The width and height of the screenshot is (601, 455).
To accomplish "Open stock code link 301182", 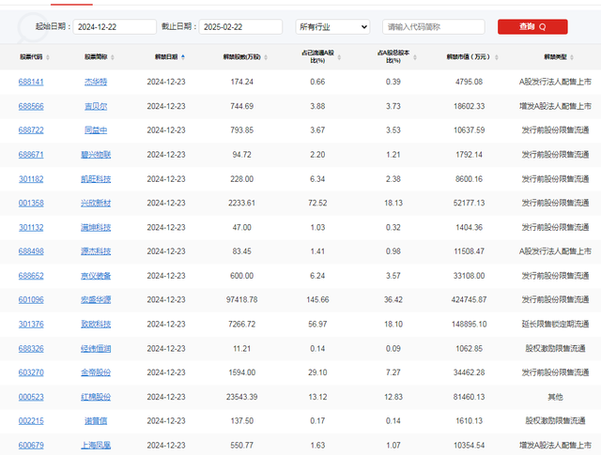I will pos(31,179).
